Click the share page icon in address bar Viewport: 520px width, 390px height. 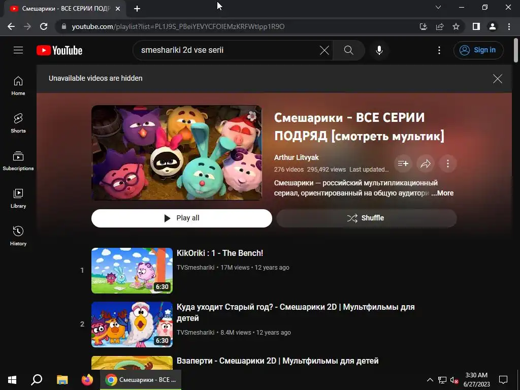coord(440,26)
